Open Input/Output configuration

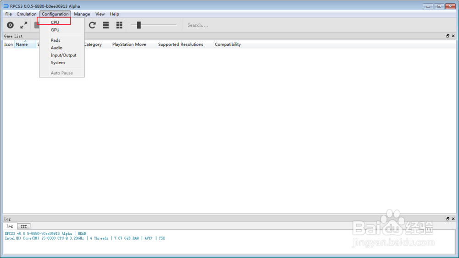63,55
